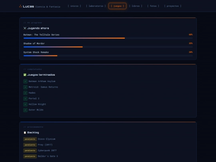Screen dimensions: 216x162
Task: Click the Hades entry text
Action: click(32, 93)
